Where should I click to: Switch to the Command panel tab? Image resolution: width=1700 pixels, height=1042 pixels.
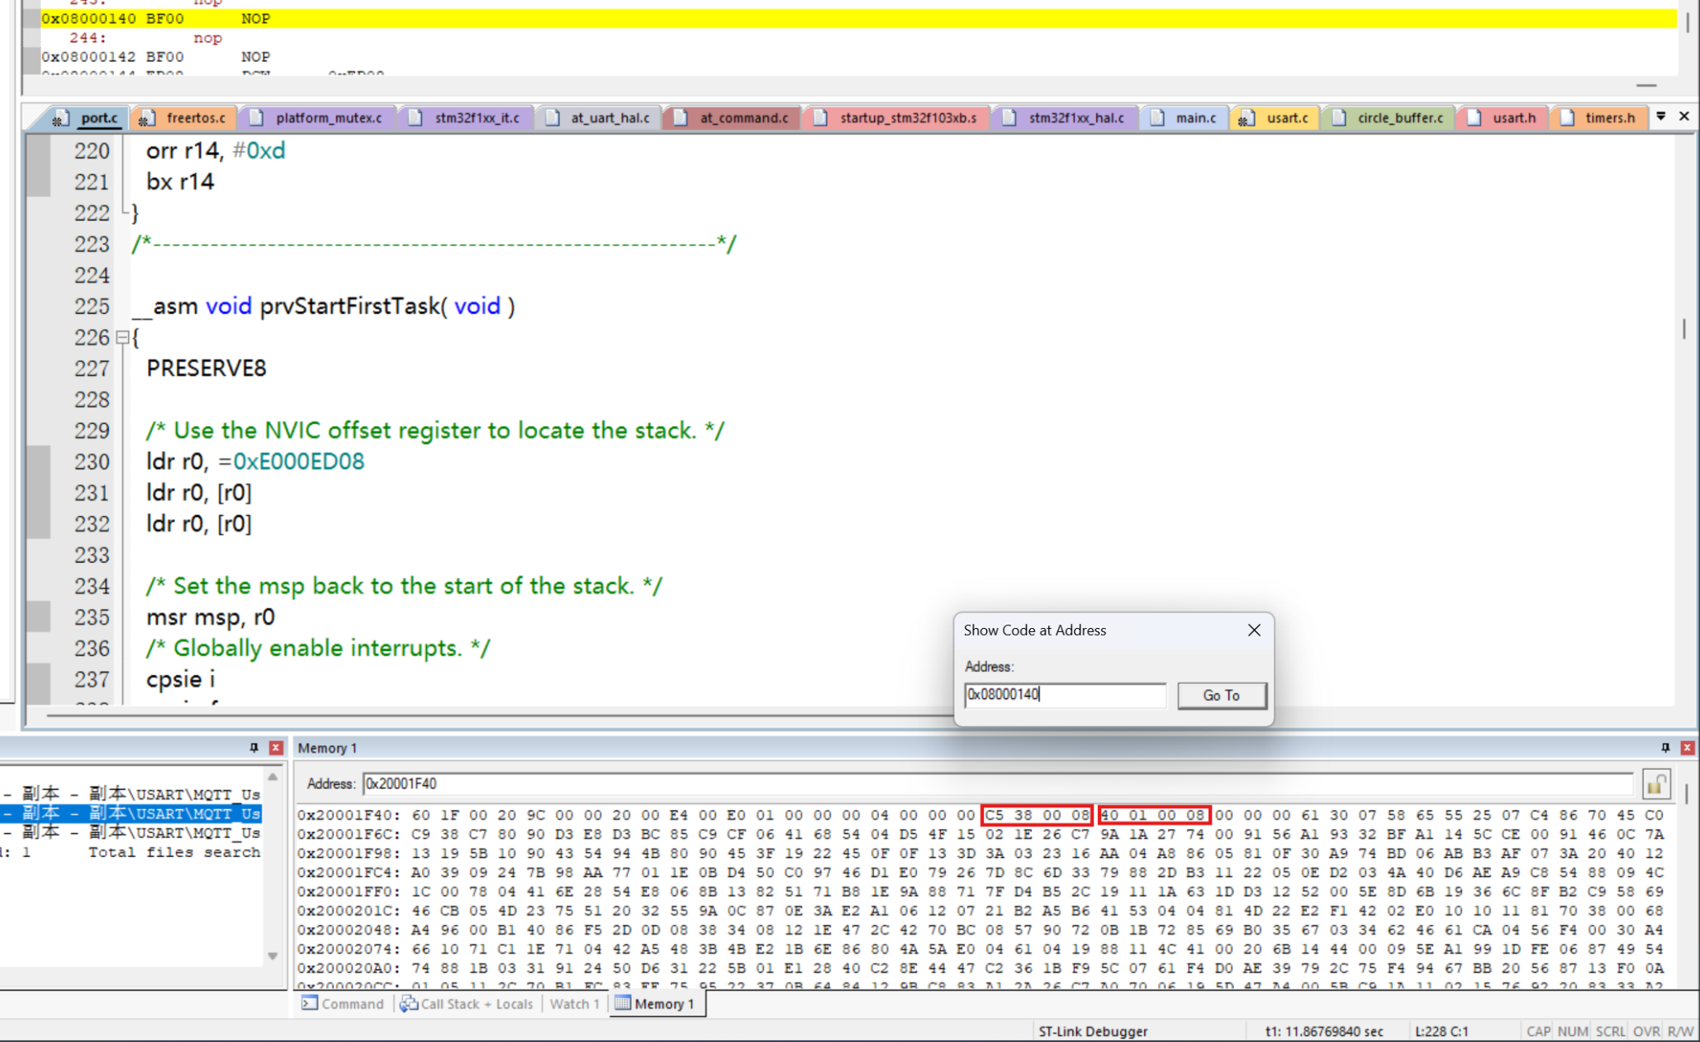(344, 1004)
